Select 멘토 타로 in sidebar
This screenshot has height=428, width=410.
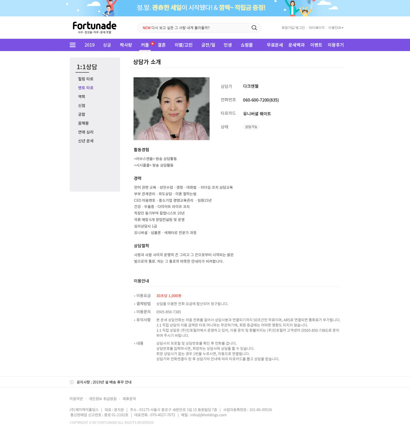coord(86,88)
